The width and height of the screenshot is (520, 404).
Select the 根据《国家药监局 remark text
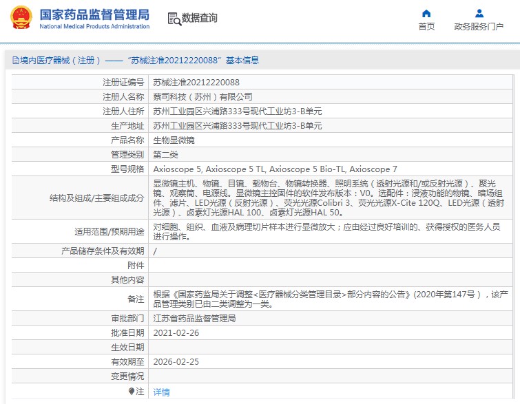331,299
